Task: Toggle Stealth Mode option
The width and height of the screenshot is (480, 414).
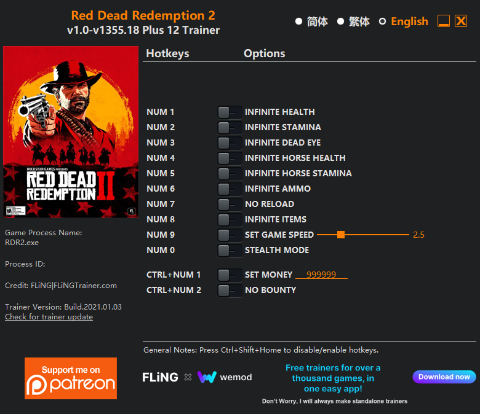Action: (230, 250)
